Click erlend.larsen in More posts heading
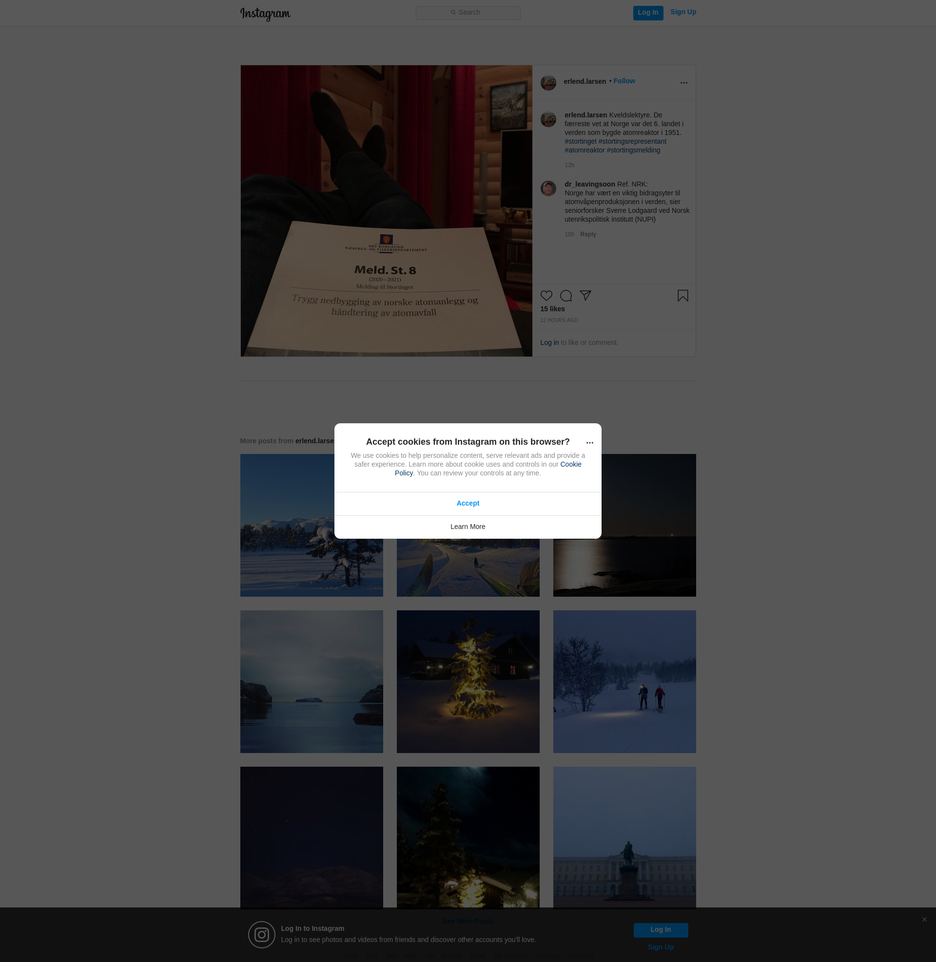936x962 pixels. click(314, 441)
